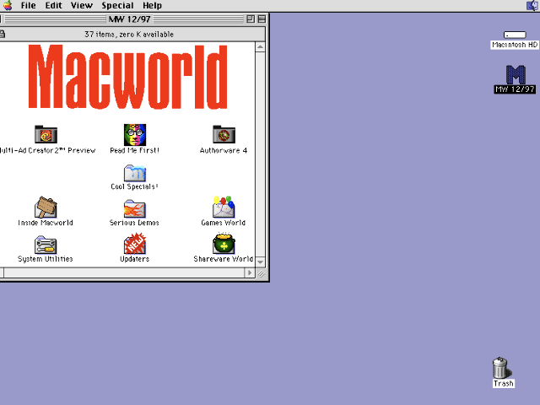Open the Apple menu
The height and width of the screenshot is (405, 540).
point(8,6)
